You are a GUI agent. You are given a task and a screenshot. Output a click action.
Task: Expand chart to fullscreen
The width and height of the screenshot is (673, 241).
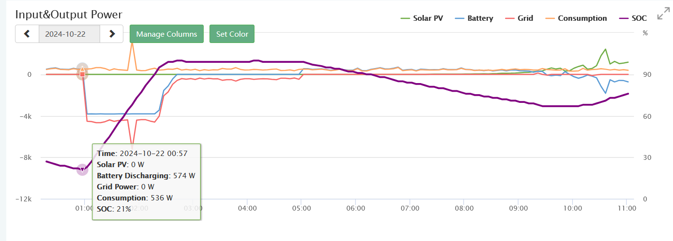pyautogui.click(x=663, y=15)
